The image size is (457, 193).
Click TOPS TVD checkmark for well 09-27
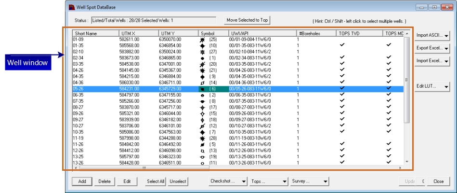(342, 119)
